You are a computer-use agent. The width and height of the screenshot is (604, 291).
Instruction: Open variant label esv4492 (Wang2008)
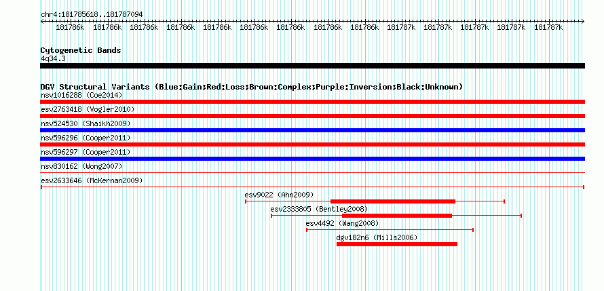coord(343,223)
